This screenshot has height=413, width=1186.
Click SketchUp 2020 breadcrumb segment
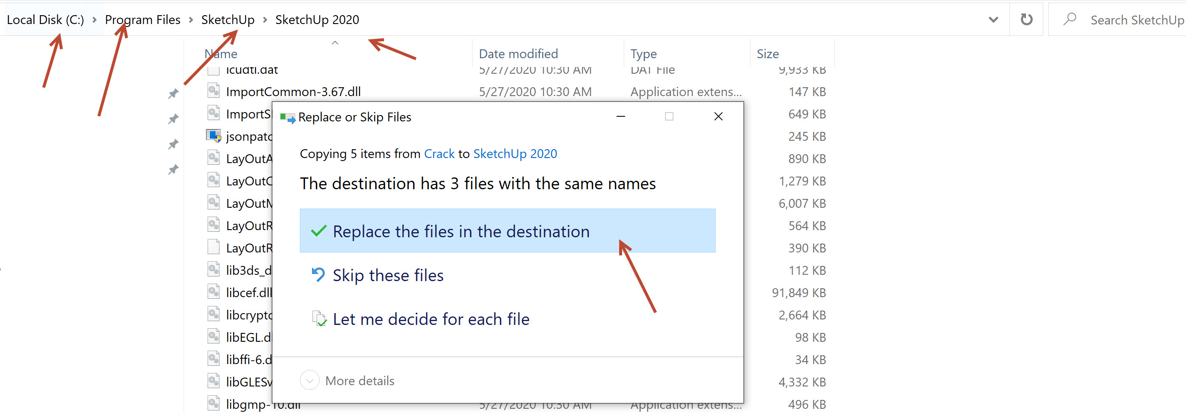tap(317, 20)
